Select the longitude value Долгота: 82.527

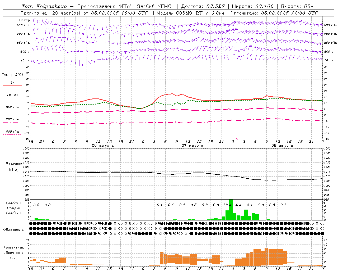pos(203,6)
